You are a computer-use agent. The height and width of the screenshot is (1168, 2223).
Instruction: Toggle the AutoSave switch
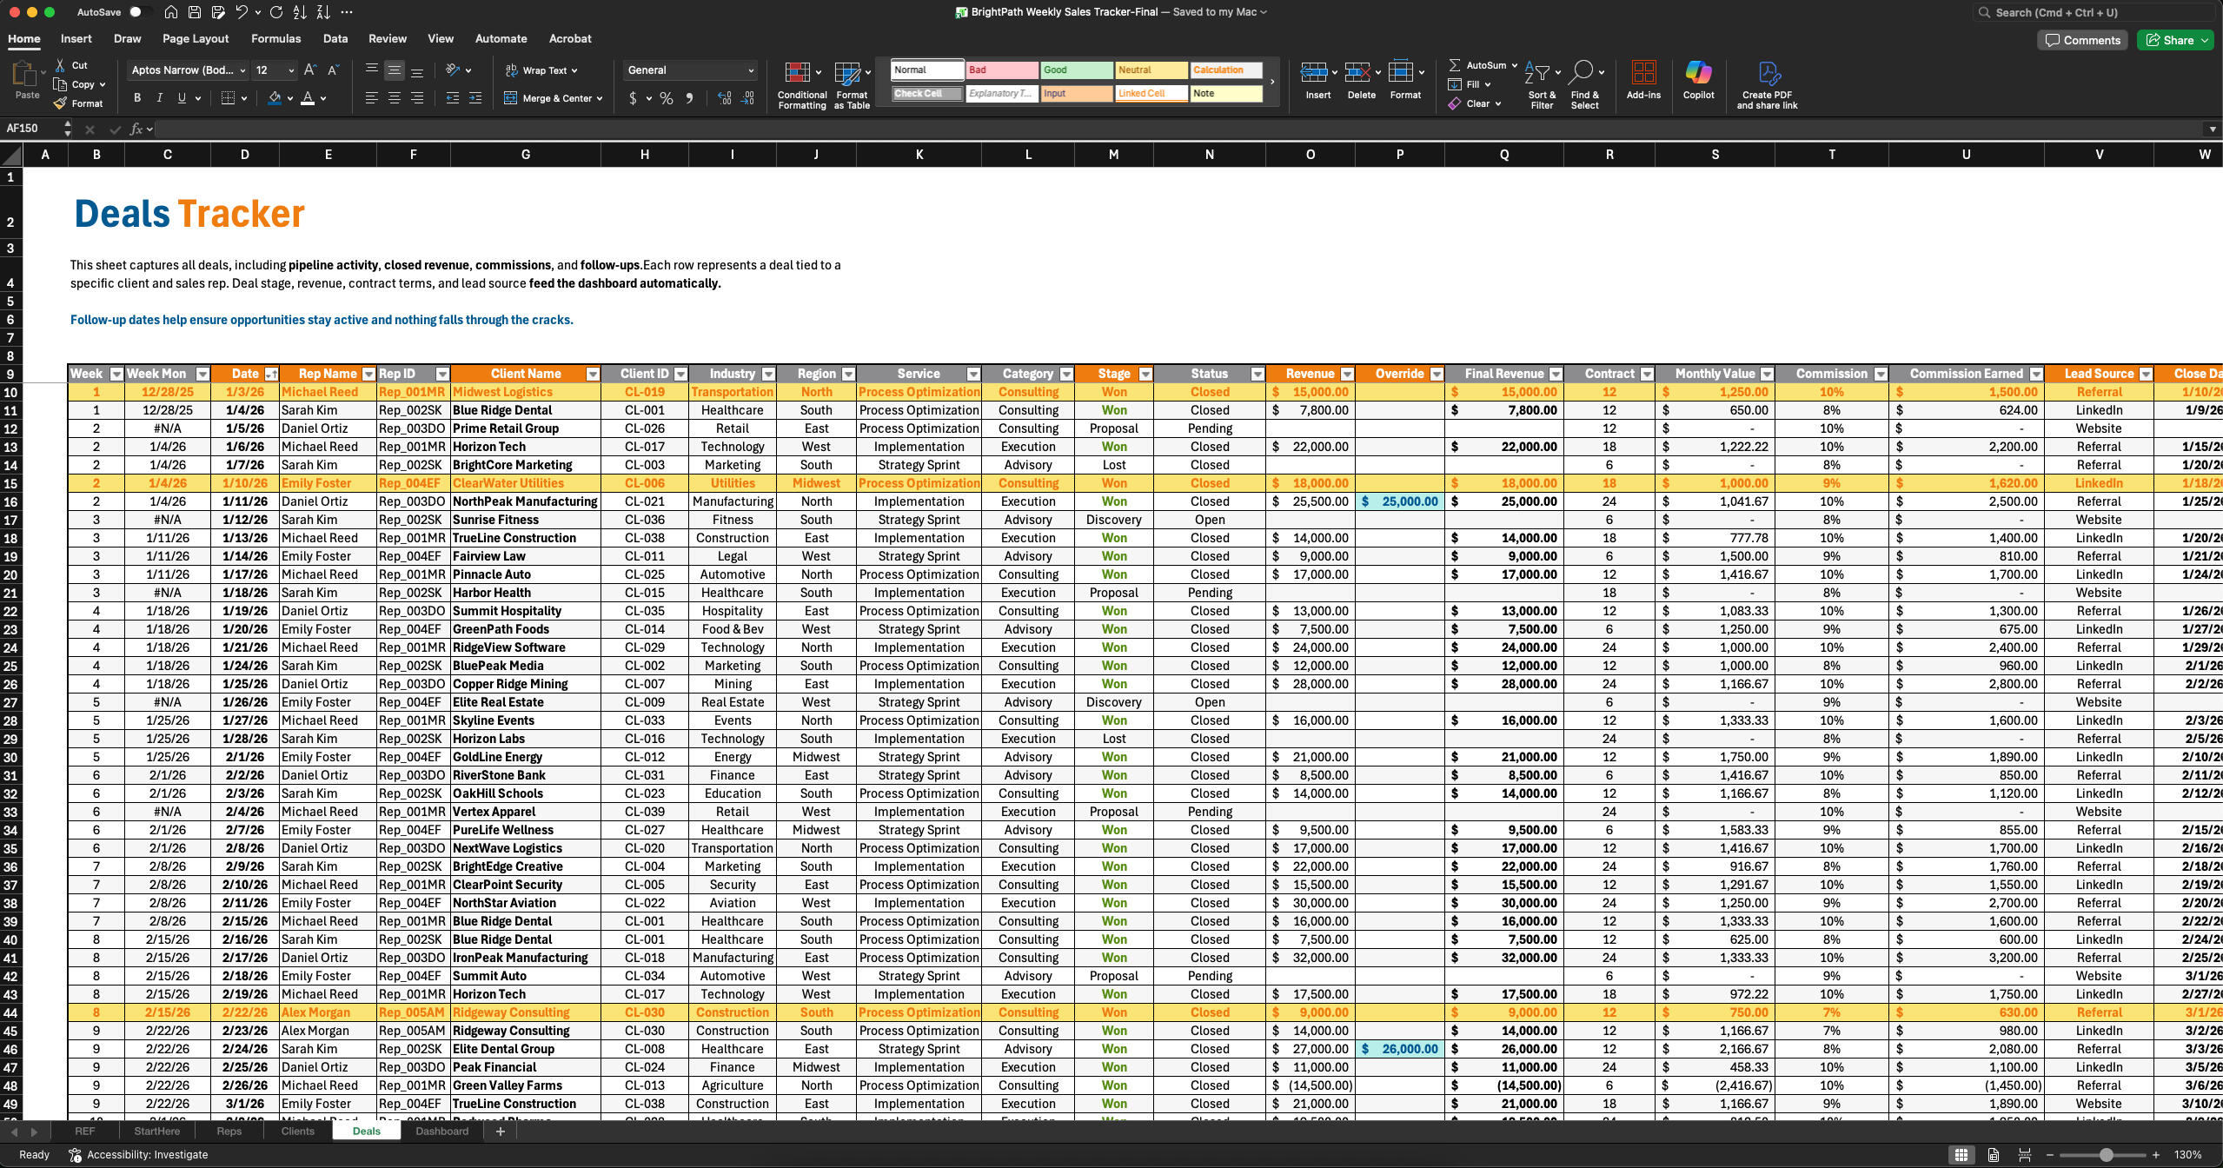point(138,12)
